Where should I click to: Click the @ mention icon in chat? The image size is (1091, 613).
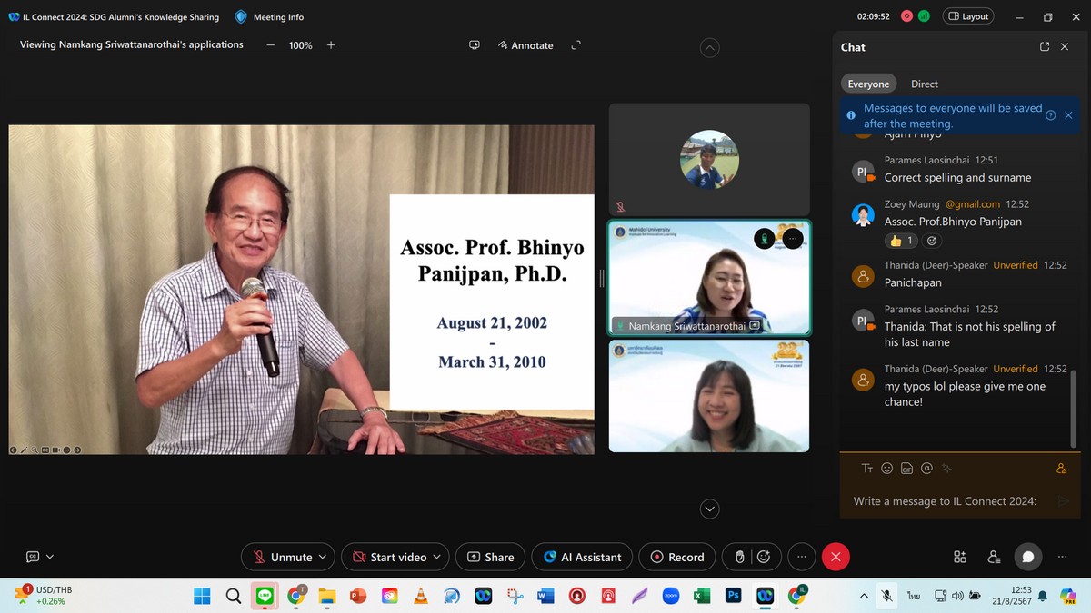926,469
